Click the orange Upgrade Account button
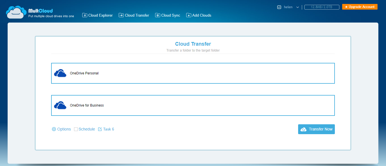The height and width of the screenshot is (166, 386). (x=360, y=7)
